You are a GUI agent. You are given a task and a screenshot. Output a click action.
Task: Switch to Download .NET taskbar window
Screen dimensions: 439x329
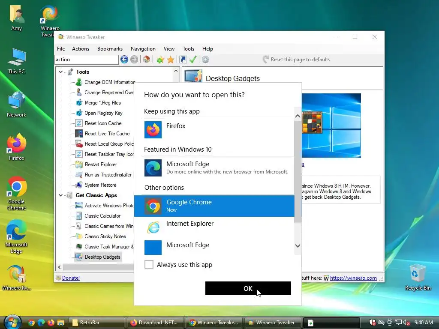(x=156, y=323)
